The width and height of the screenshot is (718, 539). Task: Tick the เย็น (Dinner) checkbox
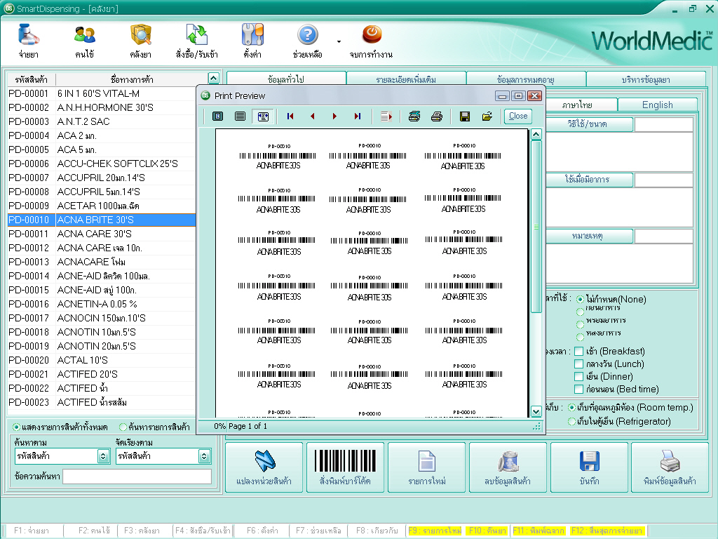[578, 377]
